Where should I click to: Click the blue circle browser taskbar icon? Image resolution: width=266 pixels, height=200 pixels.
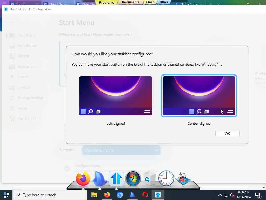coord(119,195)
